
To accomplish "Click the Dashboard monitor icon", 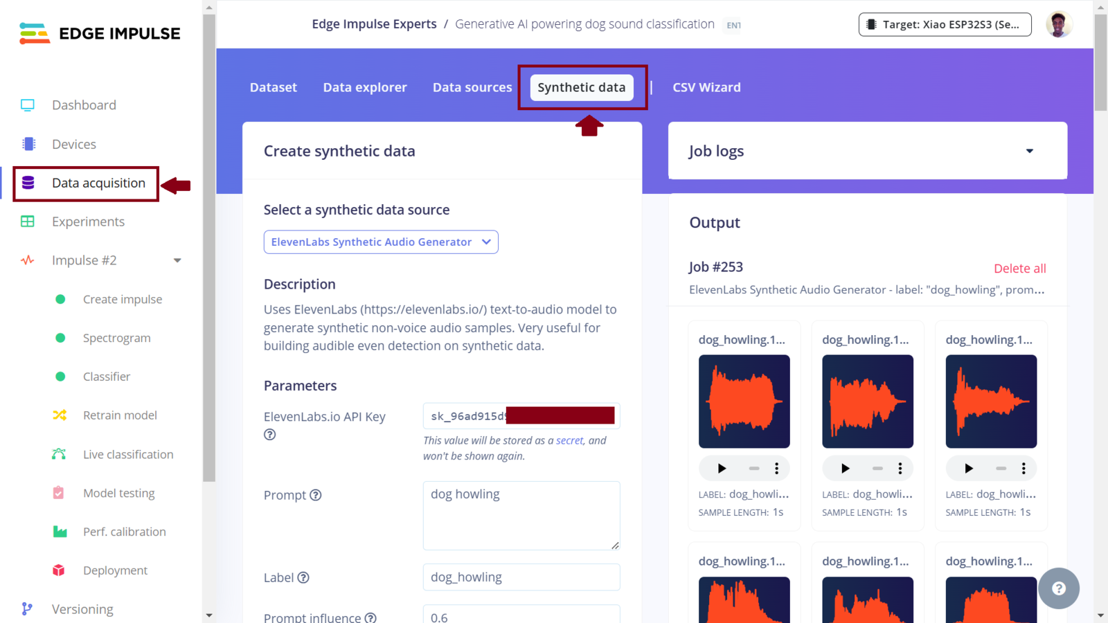I will (28, 105).
